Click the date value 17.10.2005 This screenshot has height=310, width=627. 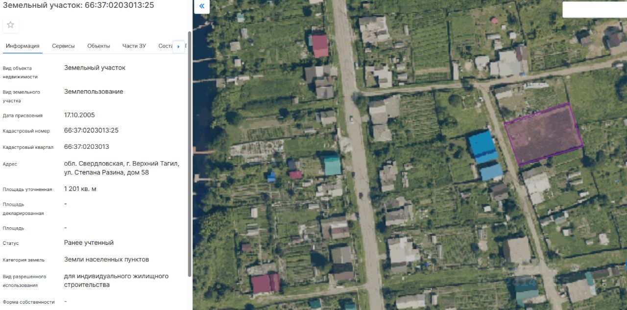point(79,115)
